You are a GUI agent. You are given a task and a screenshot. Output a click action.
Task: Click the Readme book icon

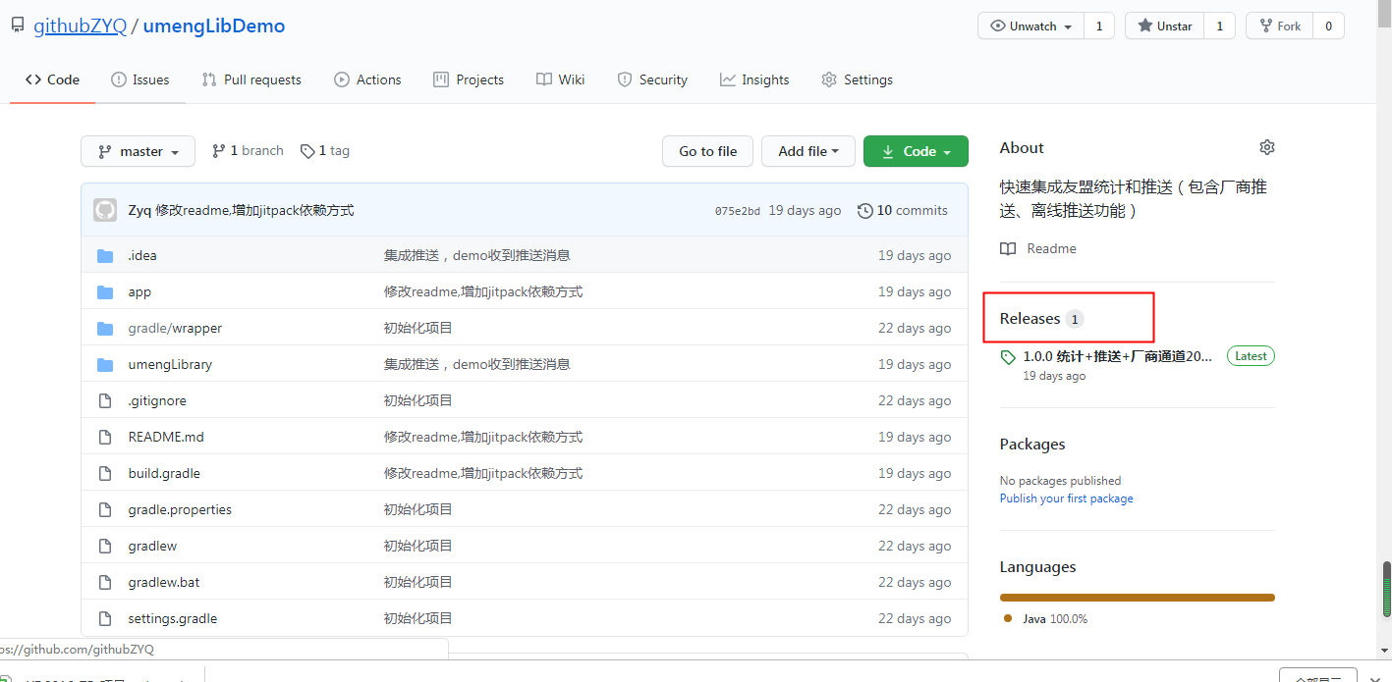(1008, 249)
